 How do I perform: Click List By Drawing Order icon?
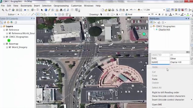[2, 22]
